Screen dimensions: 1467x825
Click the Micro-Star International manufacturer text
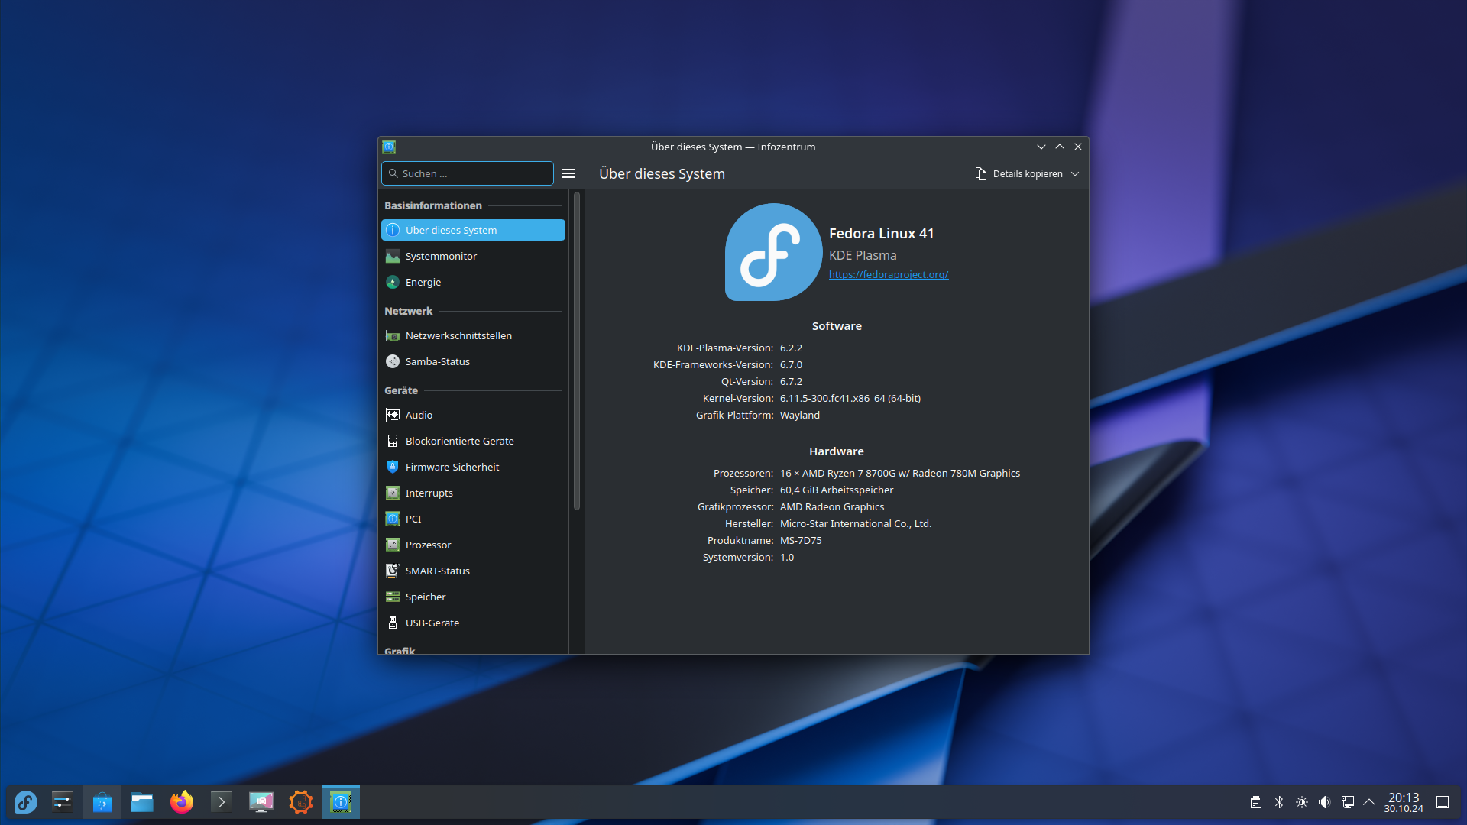856,523
